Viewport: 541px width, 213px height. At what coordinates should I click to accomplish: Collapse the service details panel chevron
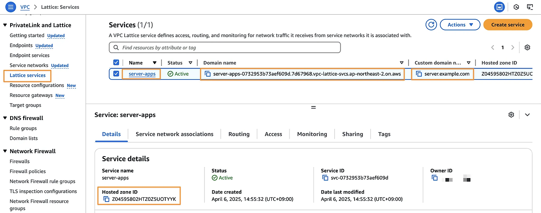point(527,115)
